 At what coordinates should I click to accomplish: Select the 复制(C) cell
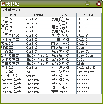13,44
